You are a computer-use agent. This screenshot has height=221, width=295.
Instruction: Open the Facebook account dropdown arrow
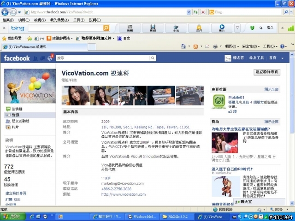(283, 58)
